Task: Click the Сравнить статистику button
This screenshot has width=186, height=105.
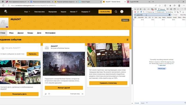Action: pos(108,83)
